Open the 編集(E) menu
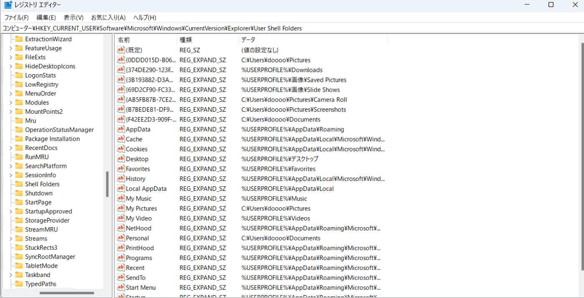The width and height of the screenshot is (584, 298). click(x=46, y=18)
